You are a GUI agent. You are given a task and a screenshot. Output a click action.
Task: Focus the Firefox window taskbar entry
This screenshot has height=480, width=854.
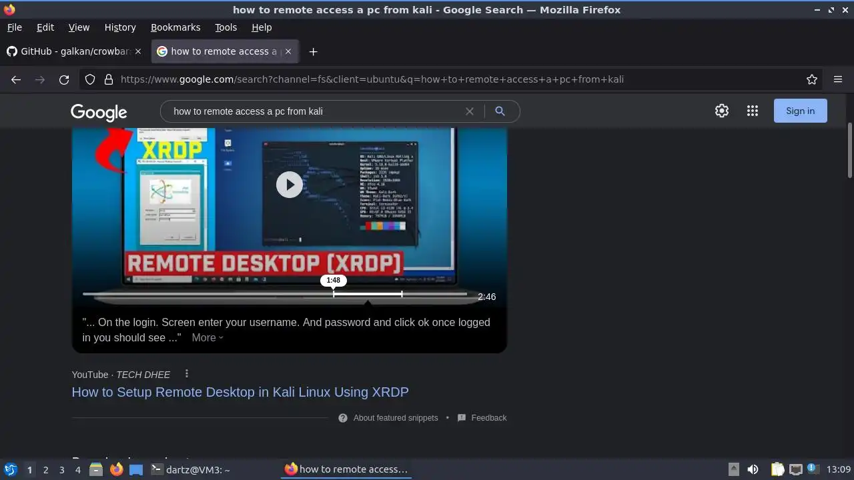pyautogui.click(x=346, y=469)
